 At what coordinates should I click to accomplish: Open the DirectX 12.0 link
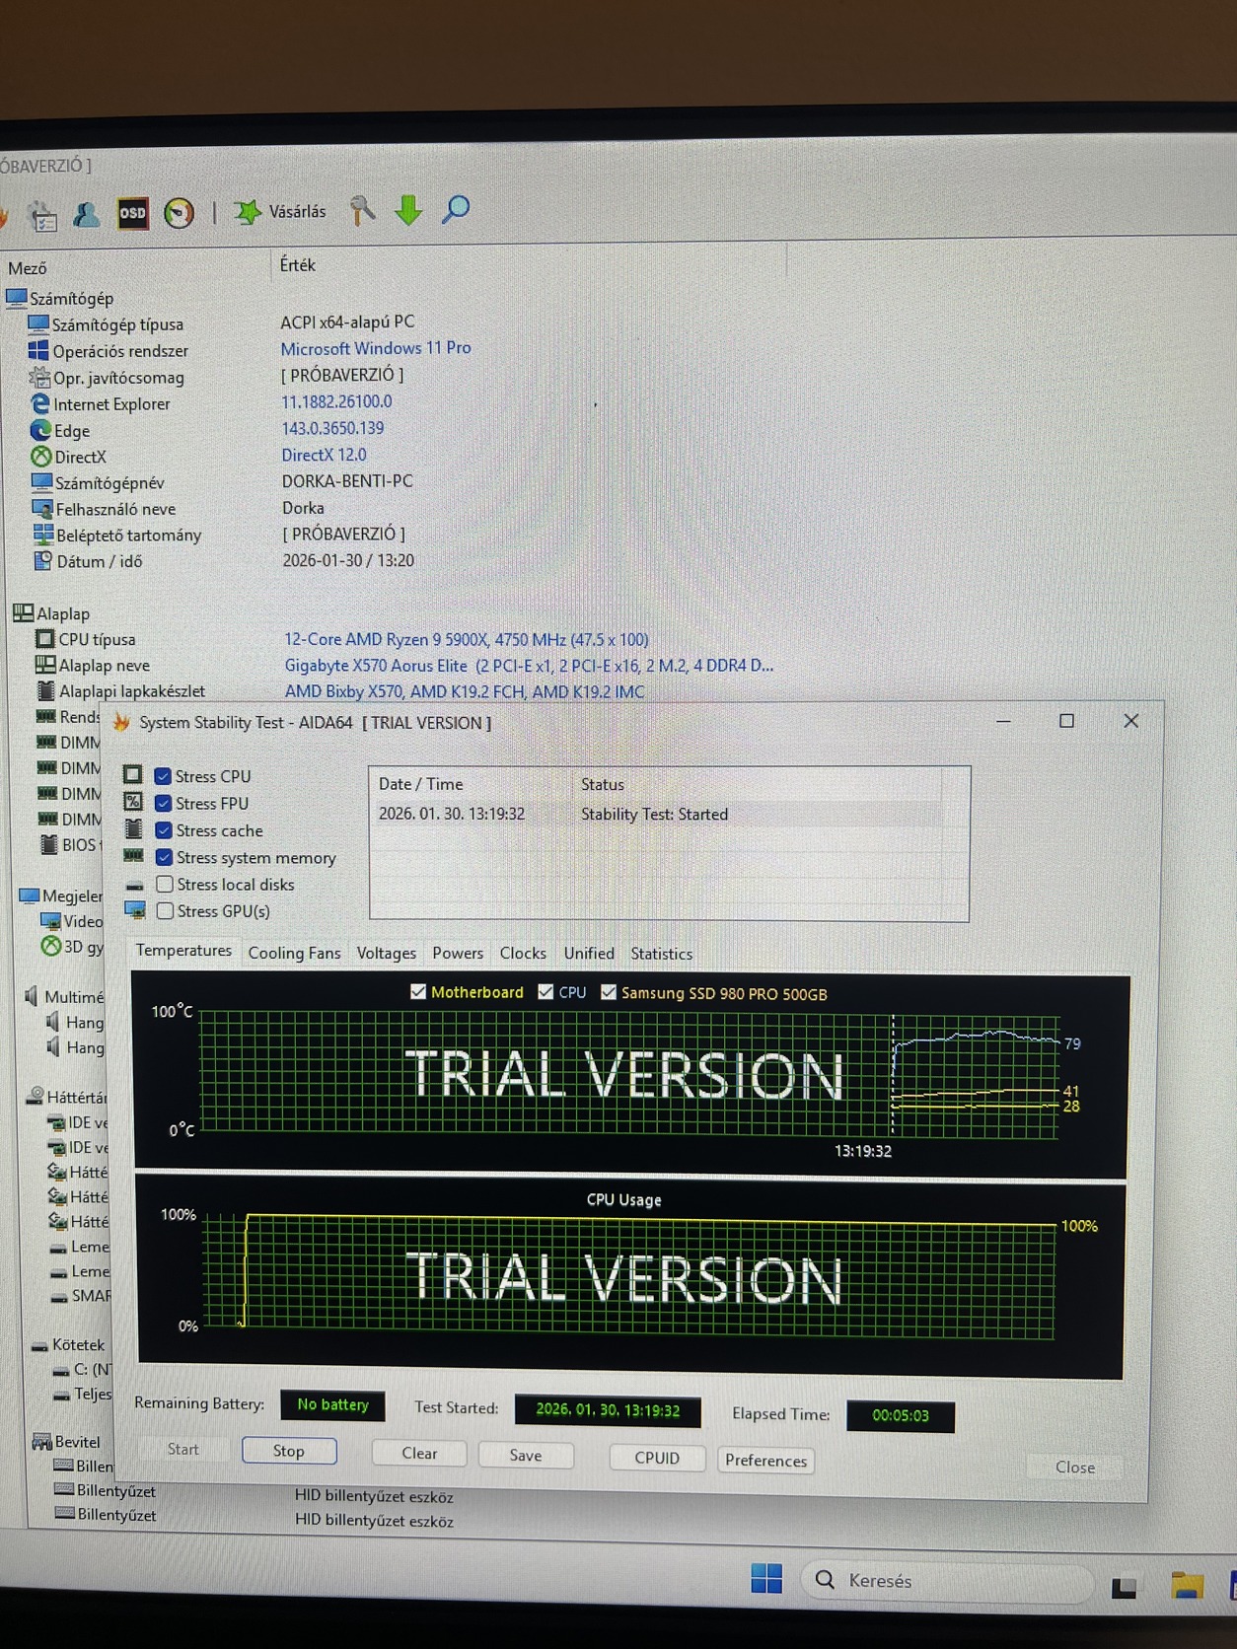324,455
